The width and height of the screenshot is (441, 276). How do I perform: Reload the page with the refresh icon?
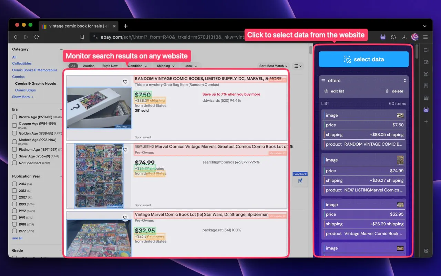37,37
